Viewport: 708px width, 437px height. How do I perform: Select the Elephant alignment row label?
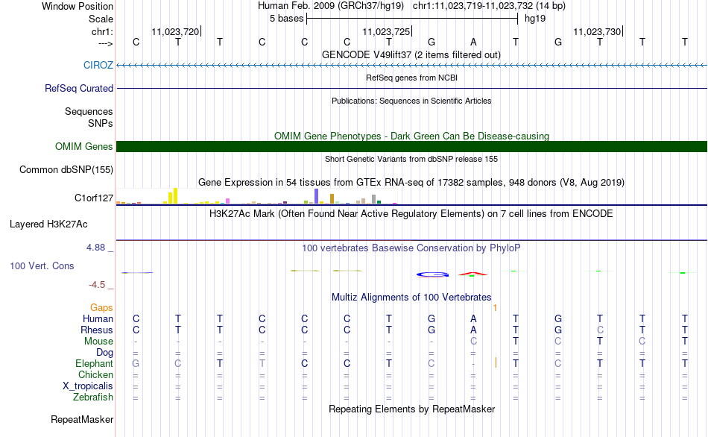tap(94, 363)
